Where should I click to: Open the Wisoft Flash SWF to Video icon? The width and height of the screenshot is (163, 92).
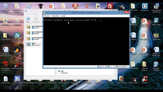pos(17,37)
